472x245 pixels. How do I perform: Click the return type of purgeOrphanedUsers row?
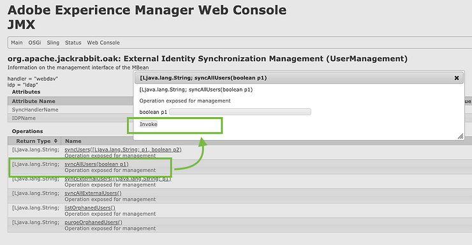(36, 223)
